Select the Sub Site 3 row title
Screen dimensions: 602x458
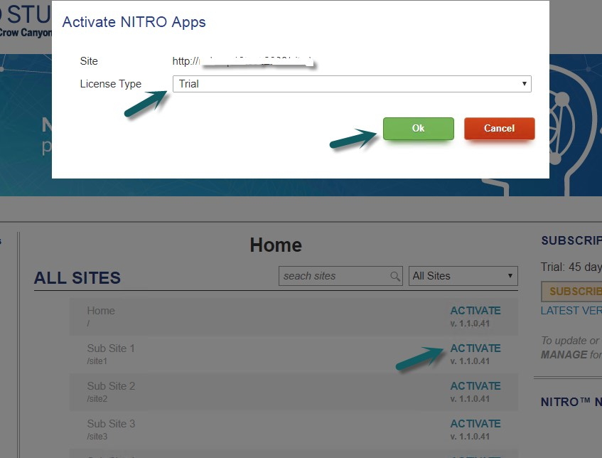111,423
